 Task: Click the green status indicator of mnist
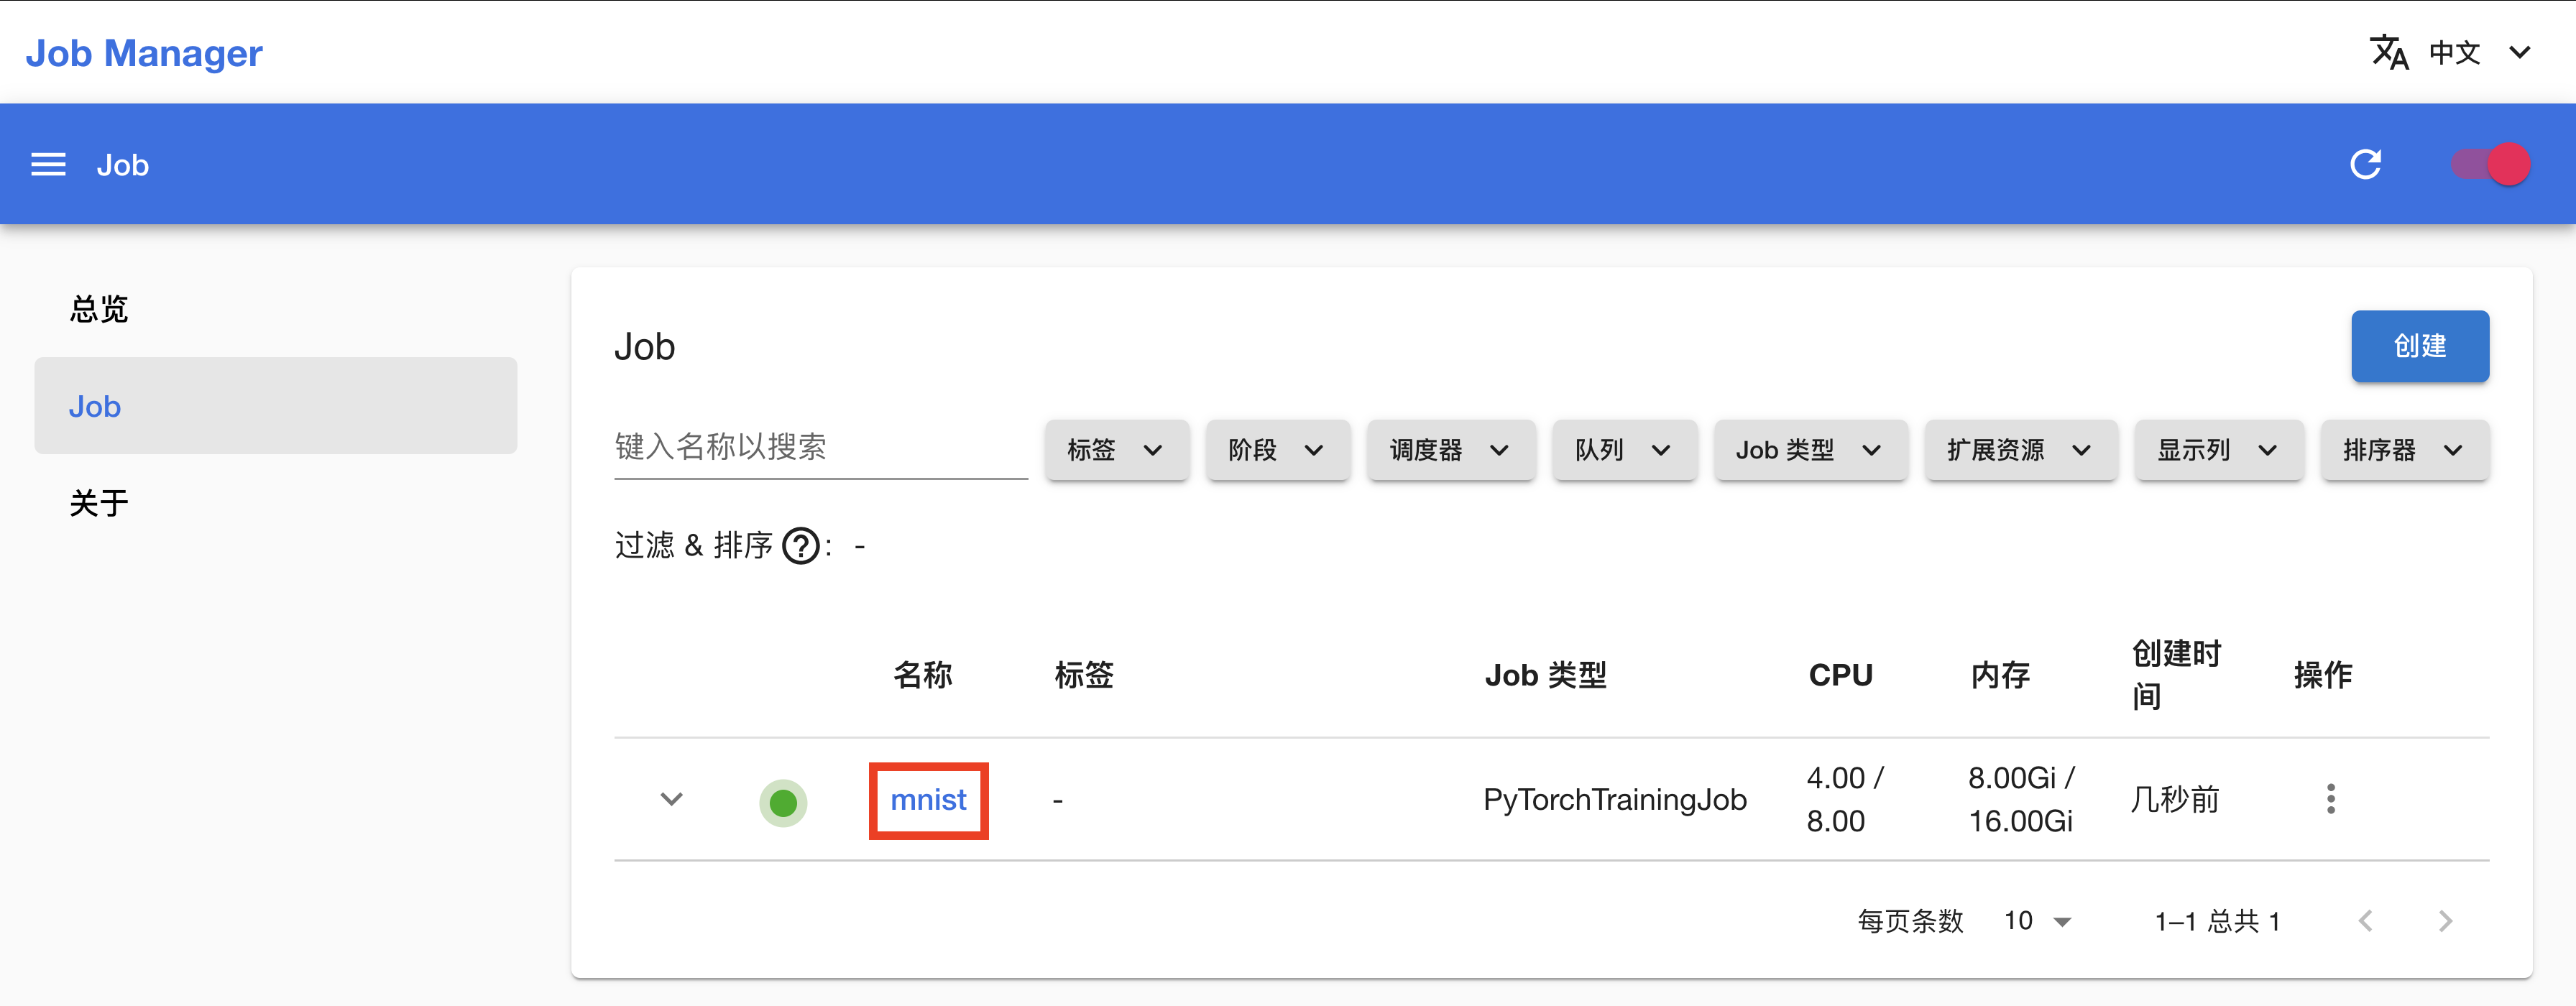(783, 802)
